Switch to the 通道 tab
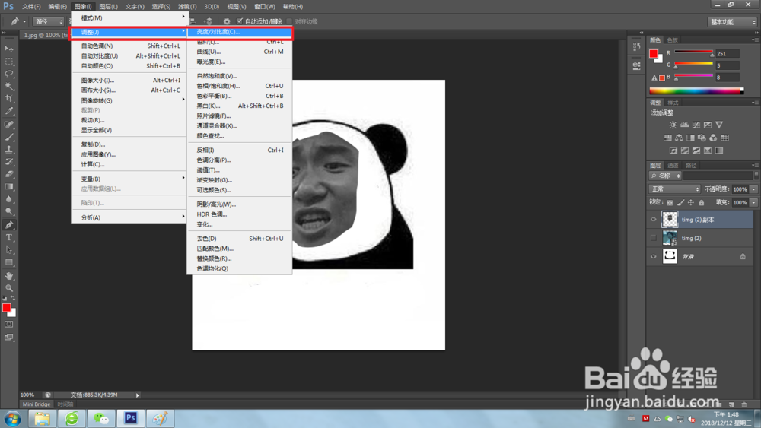The height and width of the screenshot is (428, 761). tap(673, 165)
